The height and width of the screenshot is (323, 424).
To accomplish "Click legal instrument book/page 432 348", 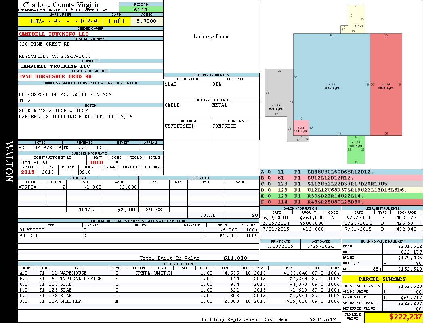I will [406, 229].
